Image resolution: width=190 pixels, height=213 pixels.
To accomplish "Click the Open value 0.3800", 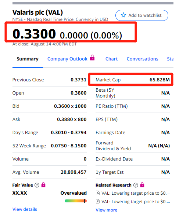I will tap(78, 93).
